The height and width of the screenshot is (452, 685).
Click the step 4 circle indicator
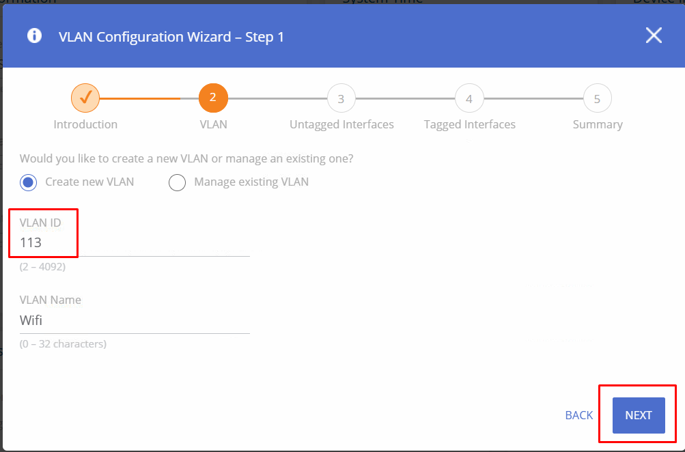pos(469,98)
